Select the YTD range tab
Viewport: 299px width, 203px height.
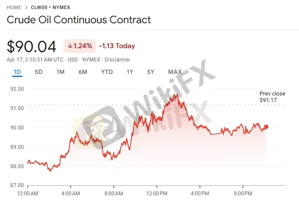[x=107, y=72]
